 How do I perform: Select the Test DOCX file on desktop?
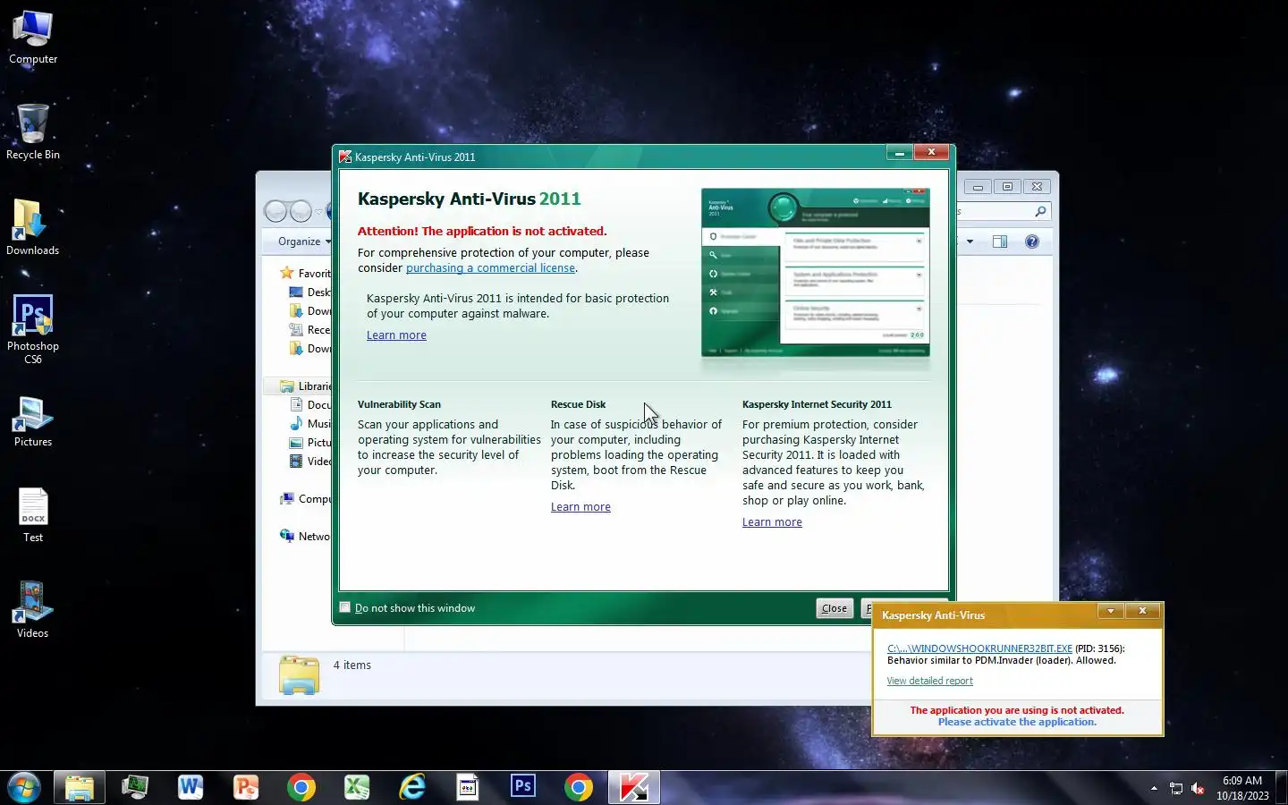33,516
